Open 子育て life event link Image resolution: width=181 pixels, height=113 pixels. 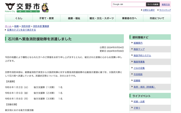pos(137,108)
